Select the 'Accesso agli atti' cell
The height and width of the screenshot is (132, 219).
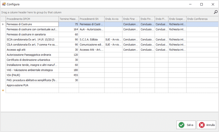pyautogui.click(x=32, y=50)
